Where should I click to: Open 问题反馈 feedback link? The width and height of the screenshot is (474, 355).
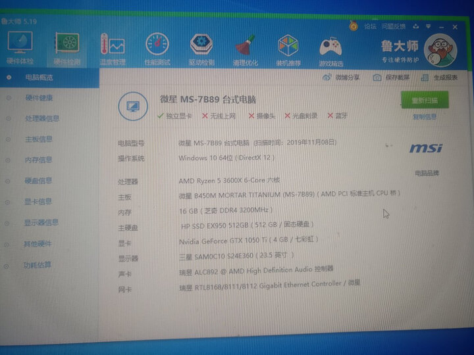[393, 26]
